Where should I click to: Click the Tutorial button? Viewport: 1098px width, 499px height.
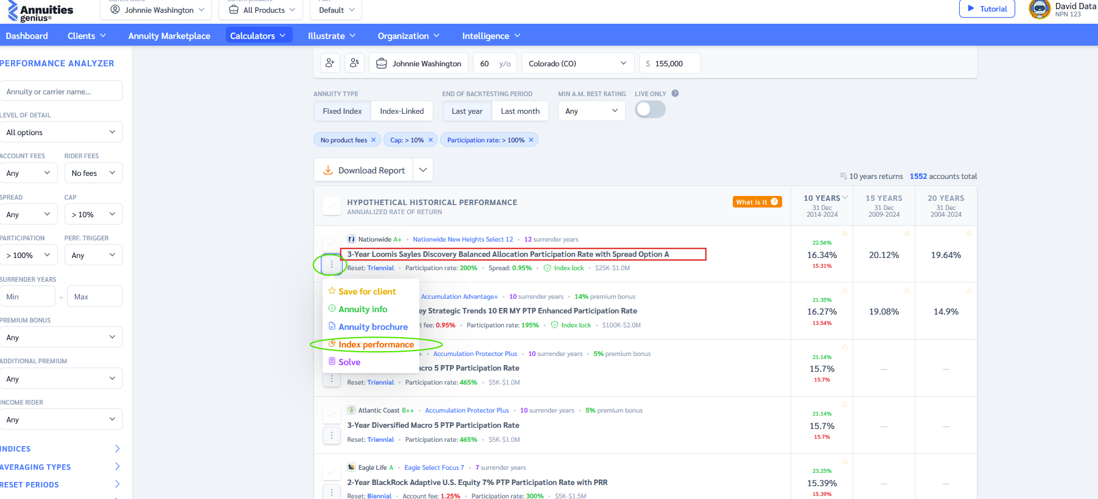click(x=987, y=9)
